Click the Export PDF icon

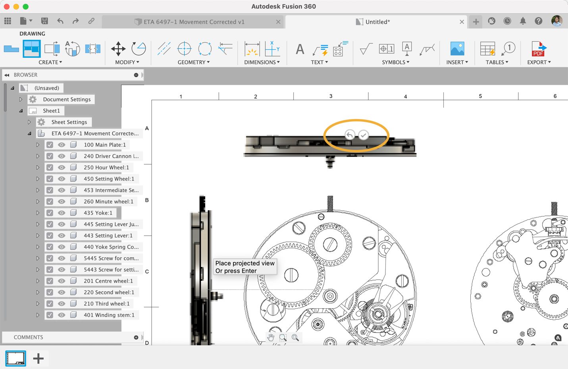[x=539, y=49]
